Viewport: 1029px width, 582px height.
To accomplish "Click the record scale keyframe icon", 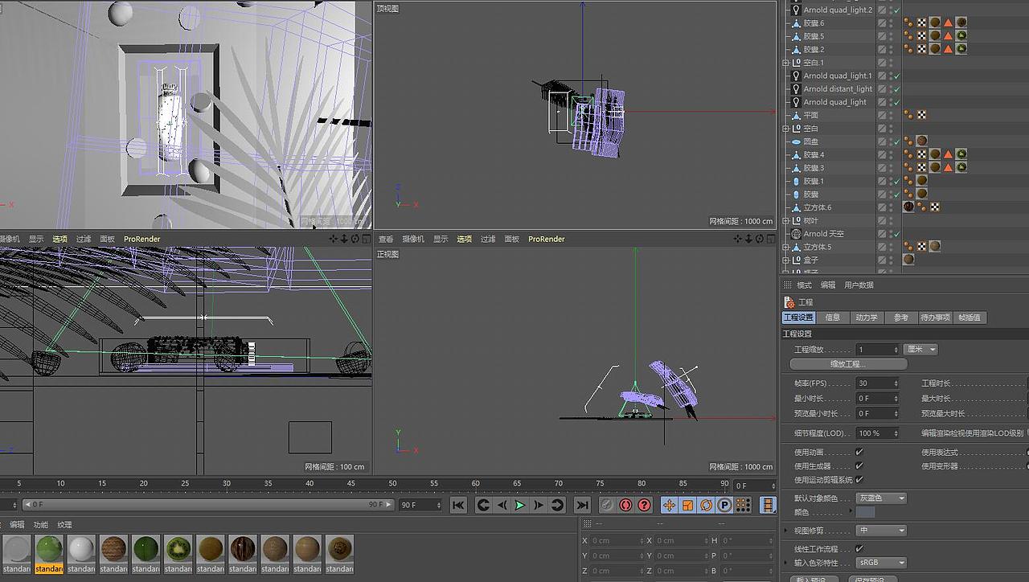I will pos(687,504).
